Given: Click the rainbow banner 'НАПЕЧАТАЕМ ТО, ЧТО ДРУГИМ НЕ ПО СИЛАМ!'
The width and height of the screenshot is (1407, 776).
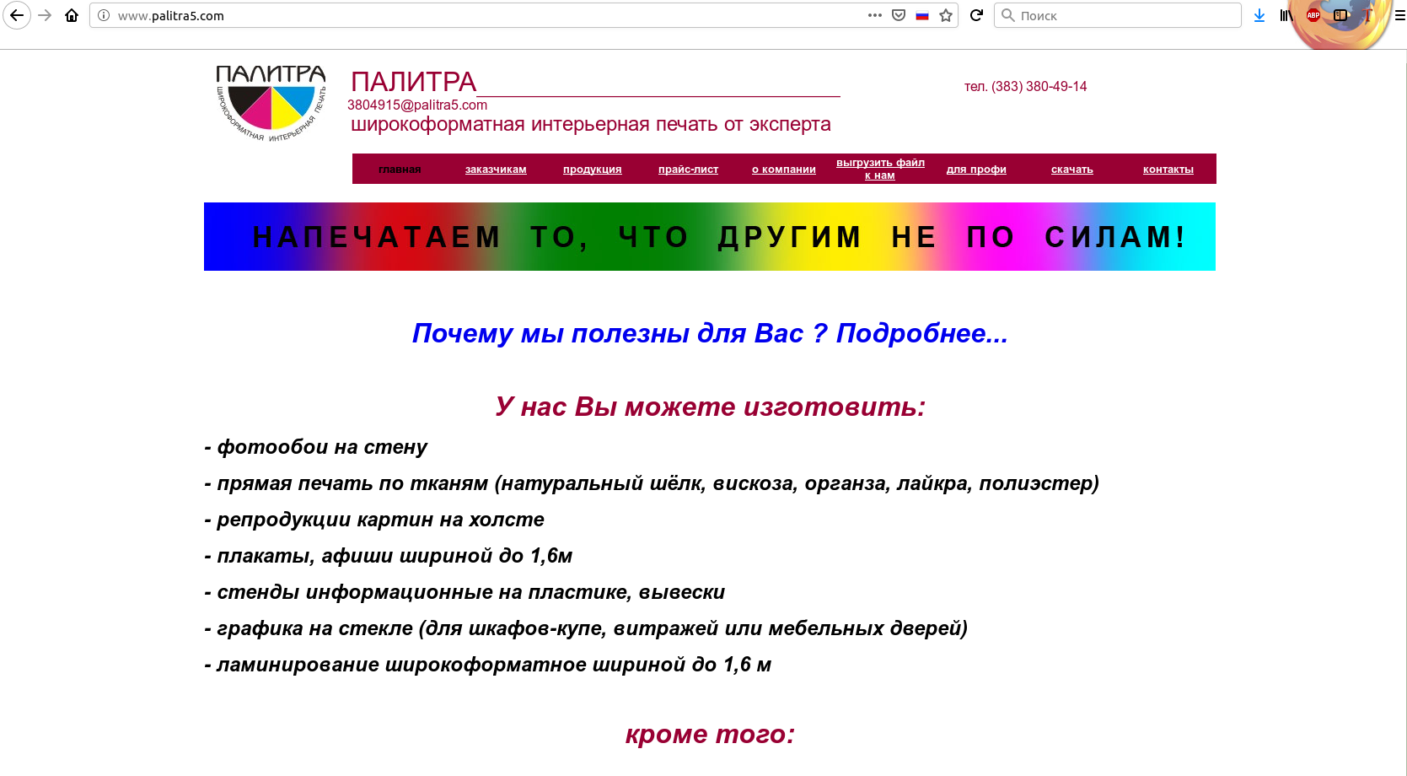Looking at the screenshot, I should [x=710, y=236].
